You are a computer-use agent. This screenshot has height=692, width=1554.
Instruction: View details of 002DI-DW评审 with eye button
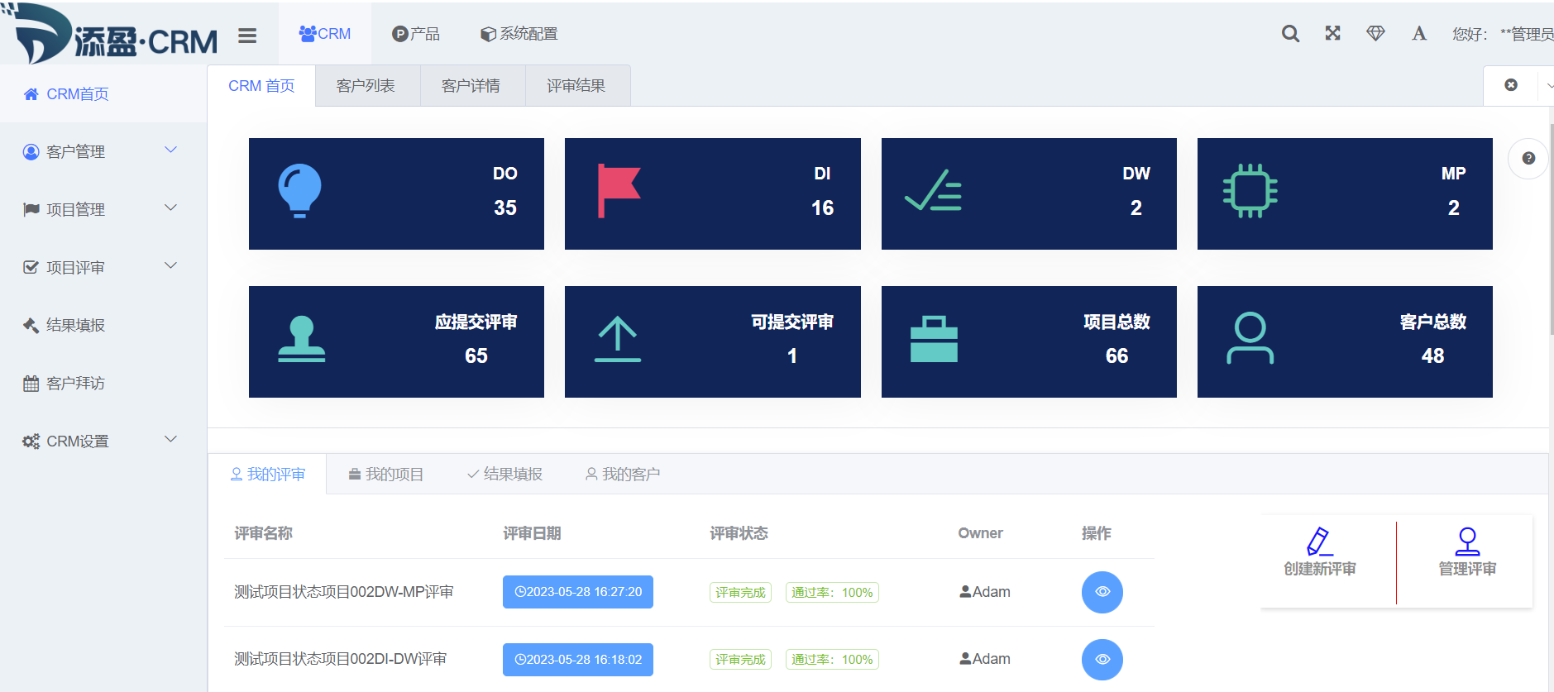click(x=1102, y=660)
